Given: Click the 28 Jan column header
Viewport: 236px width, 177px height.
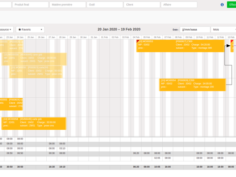Looking at the screenshot, I should tap(62, 37).
